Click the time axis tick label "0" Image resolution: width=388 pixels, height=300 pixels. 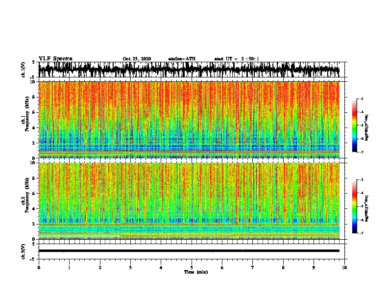pos(39,268)
